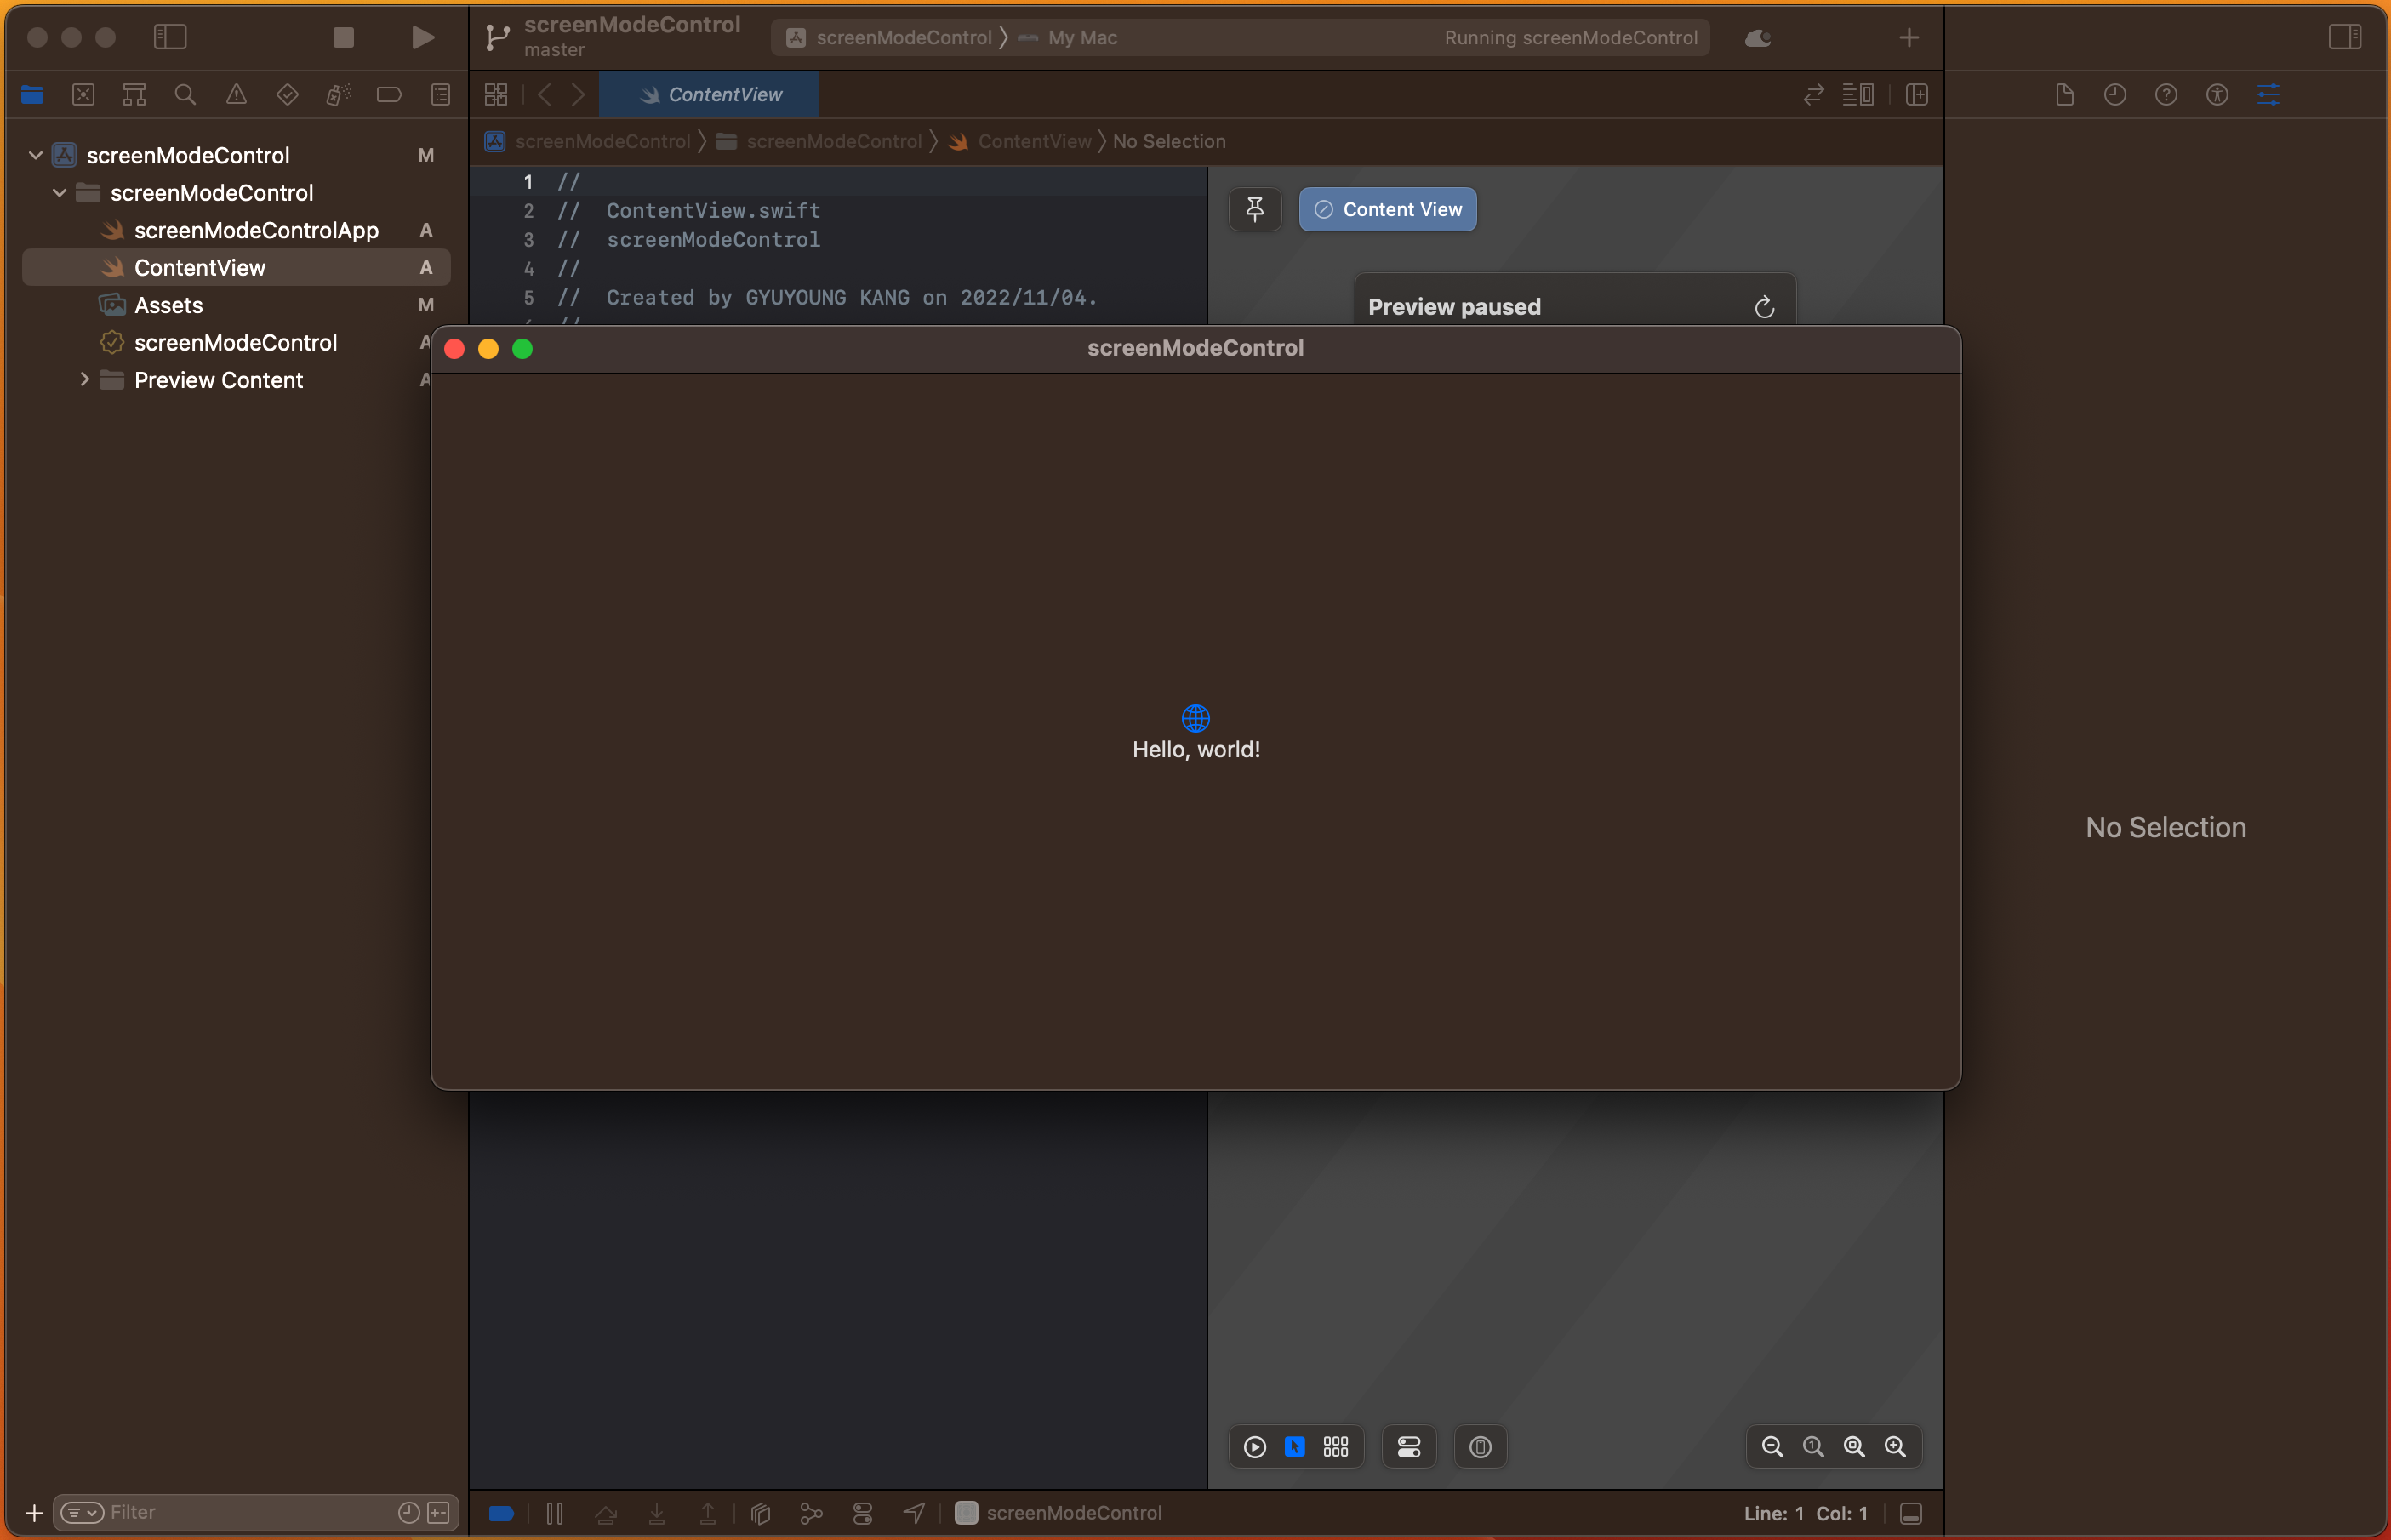Pin the preview canvas
Viewport: 2391px width, 1540px height.
(x=1254, y=209)
